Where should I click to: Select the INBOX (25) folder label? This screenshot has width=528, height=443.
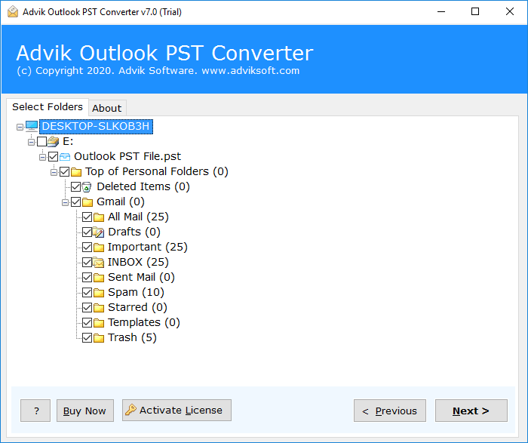point(138,262)
